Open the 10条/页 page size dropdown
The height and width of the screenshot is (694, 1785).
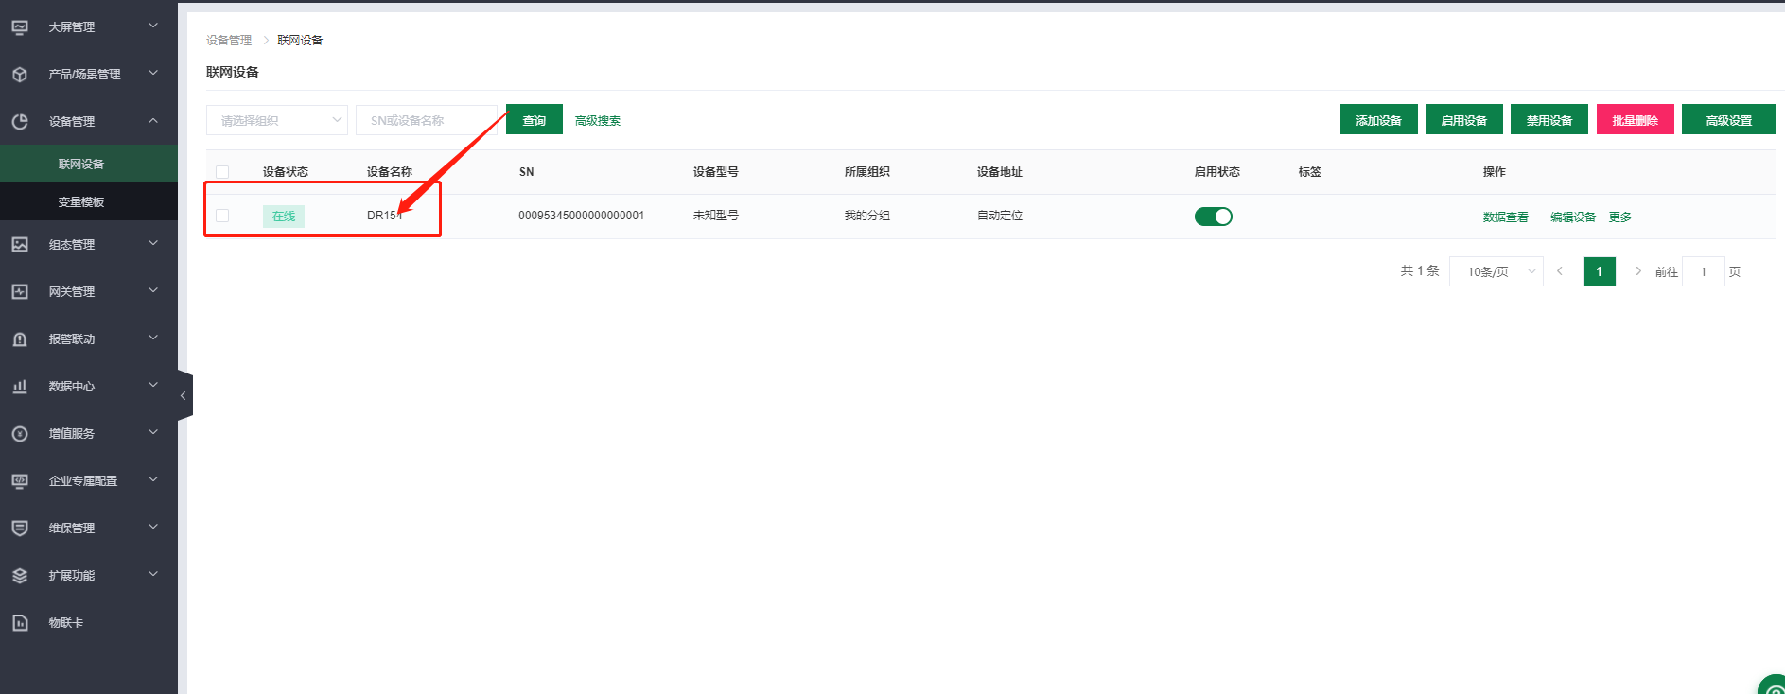tap(1496, 271)
